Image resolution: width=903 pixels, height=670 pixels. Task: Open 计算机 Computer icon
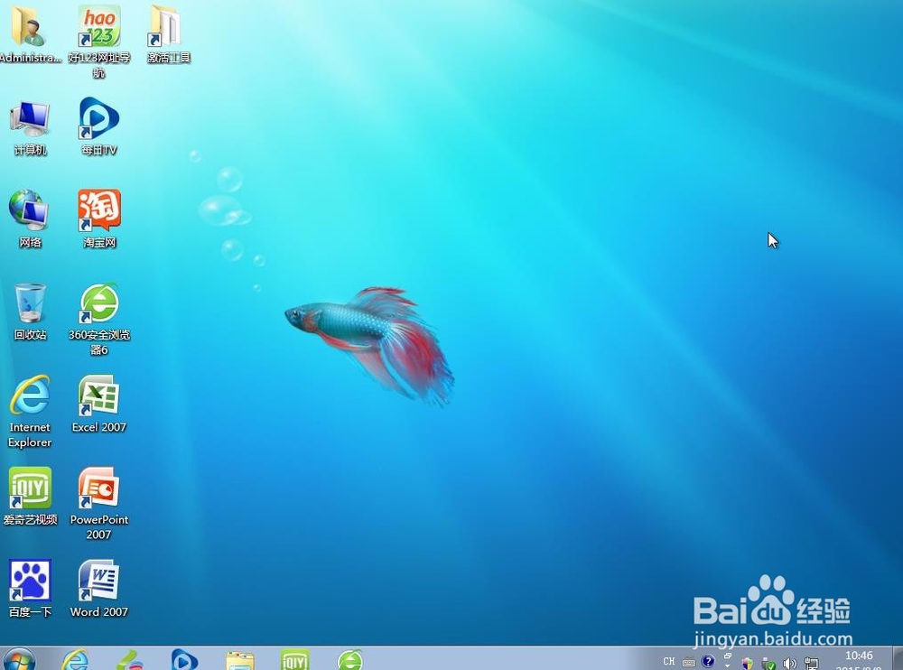pyautogui.click(x=30, y=117)
